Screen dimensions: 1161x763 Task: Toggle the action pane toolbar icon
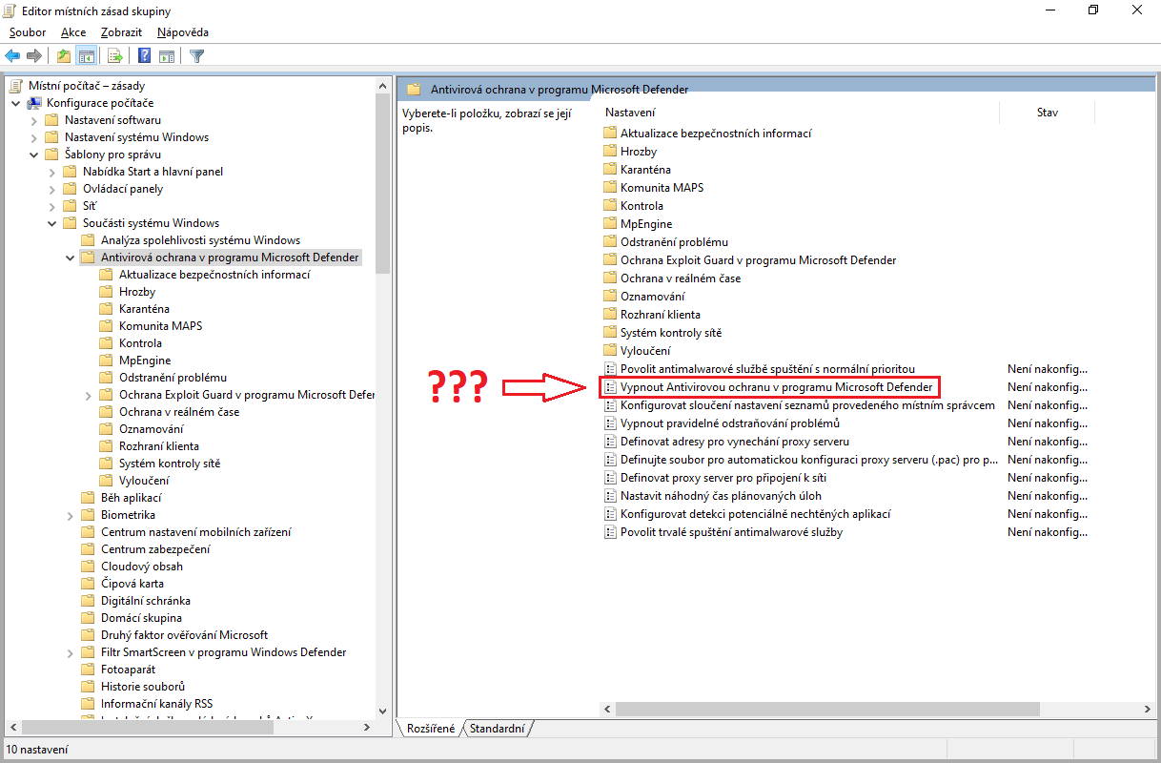tap(166, 55)
